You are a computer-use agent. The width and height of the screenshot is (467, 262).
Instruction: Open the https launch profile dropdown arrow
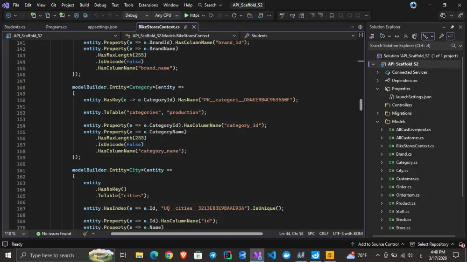[204, 15]
